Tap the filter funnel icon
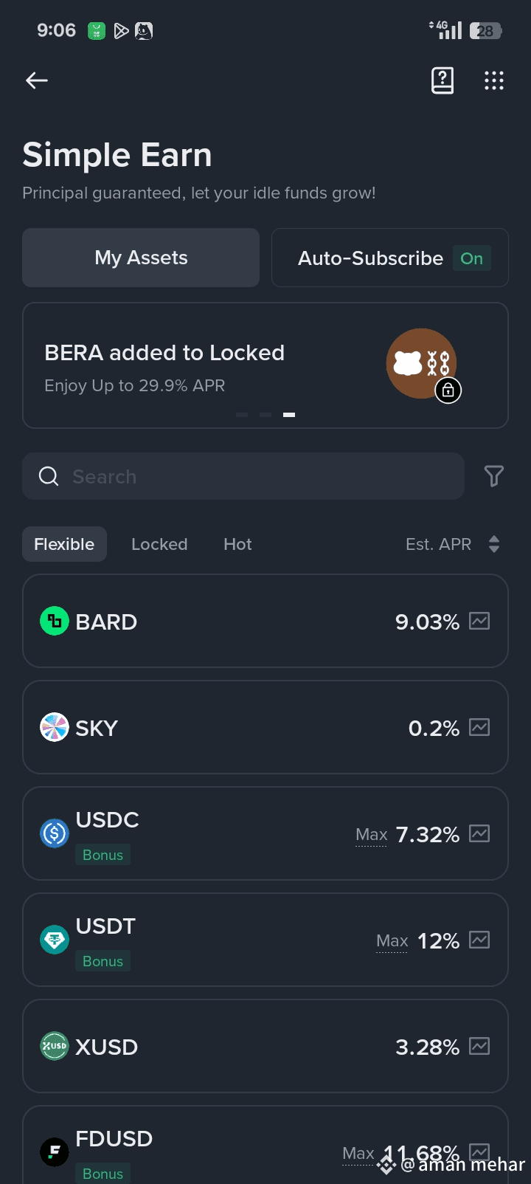Screen dimensions: 531x1184 pyautogui.click(x=493, y=476)
